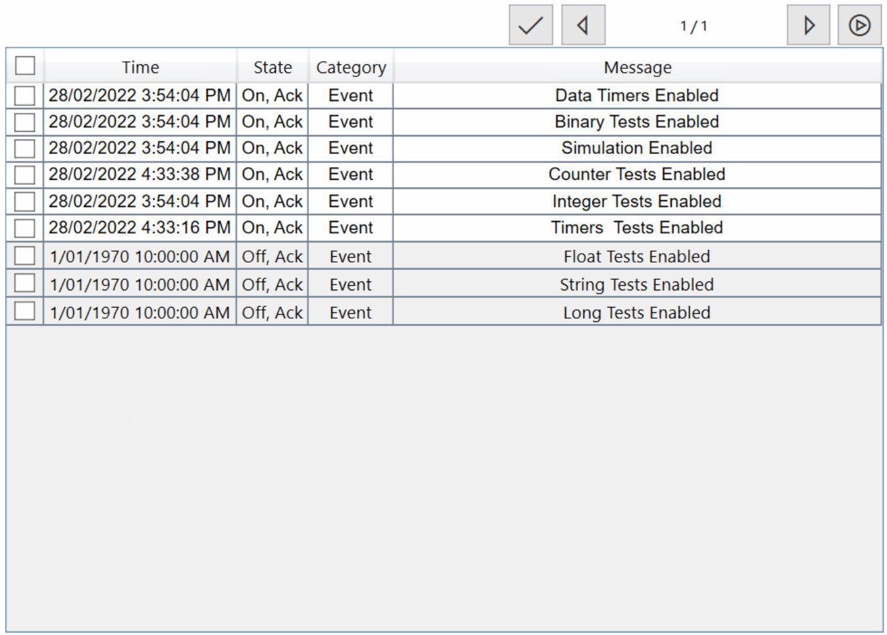This screenshot has height=635, width=887.
Task: Click 'Event' category in Binary Tests row
Action: [350, 122]
